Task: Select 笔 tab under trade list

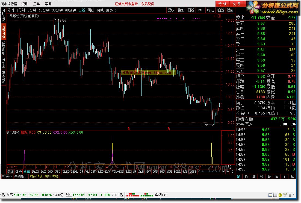Action: (239, 176)
